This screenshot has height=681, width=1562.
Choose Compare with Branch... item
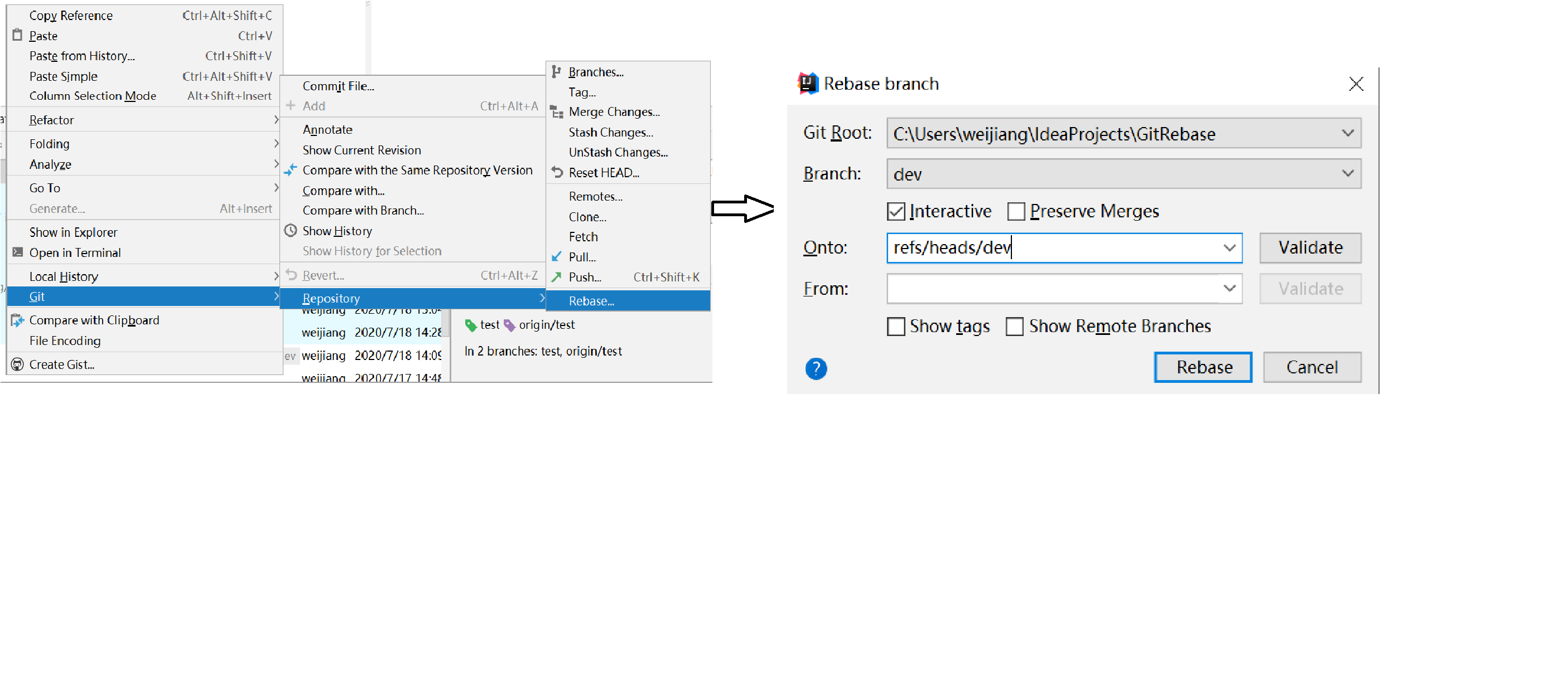(x=413, y=210)
